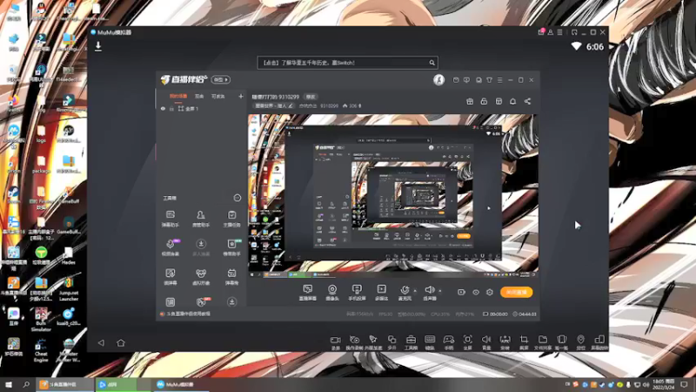Open MuMu multi-instance (多开) tool

click(391, 342)
